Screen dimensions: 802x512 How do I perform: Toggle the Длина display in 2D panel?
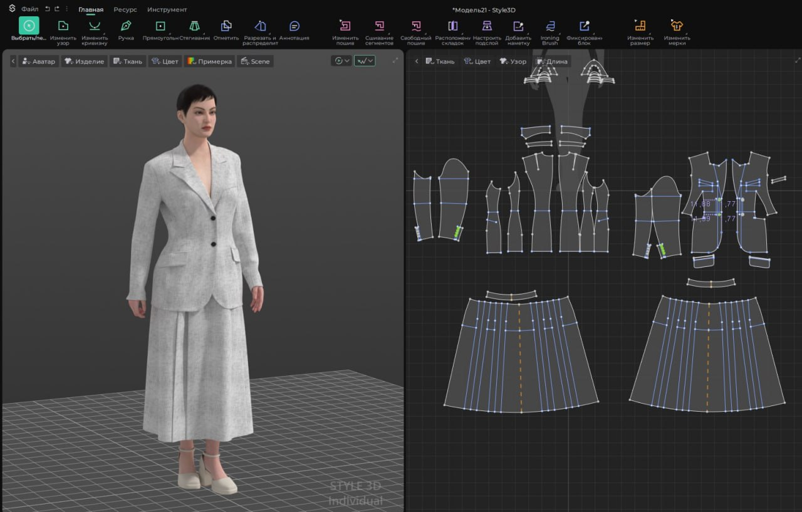[x=551, y=61]
